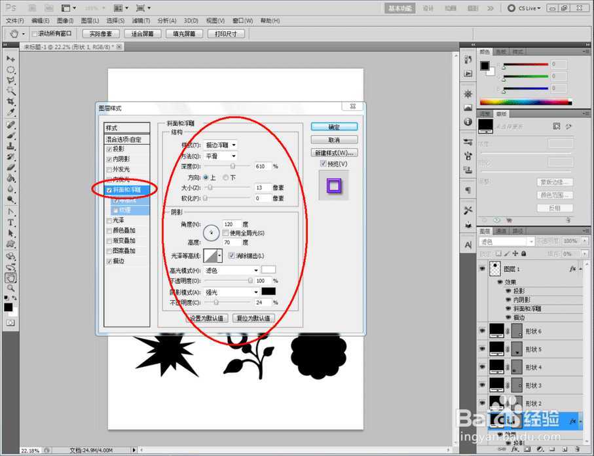Viewport: 594px width, 456px height.
Task: Select the Eyedropper tool
Action: point(11,113)
